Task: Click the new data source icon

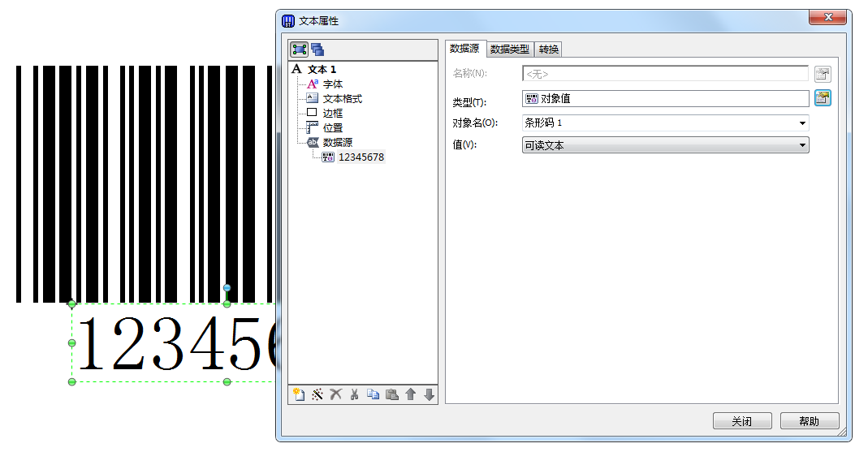Action: coord(298,394)
